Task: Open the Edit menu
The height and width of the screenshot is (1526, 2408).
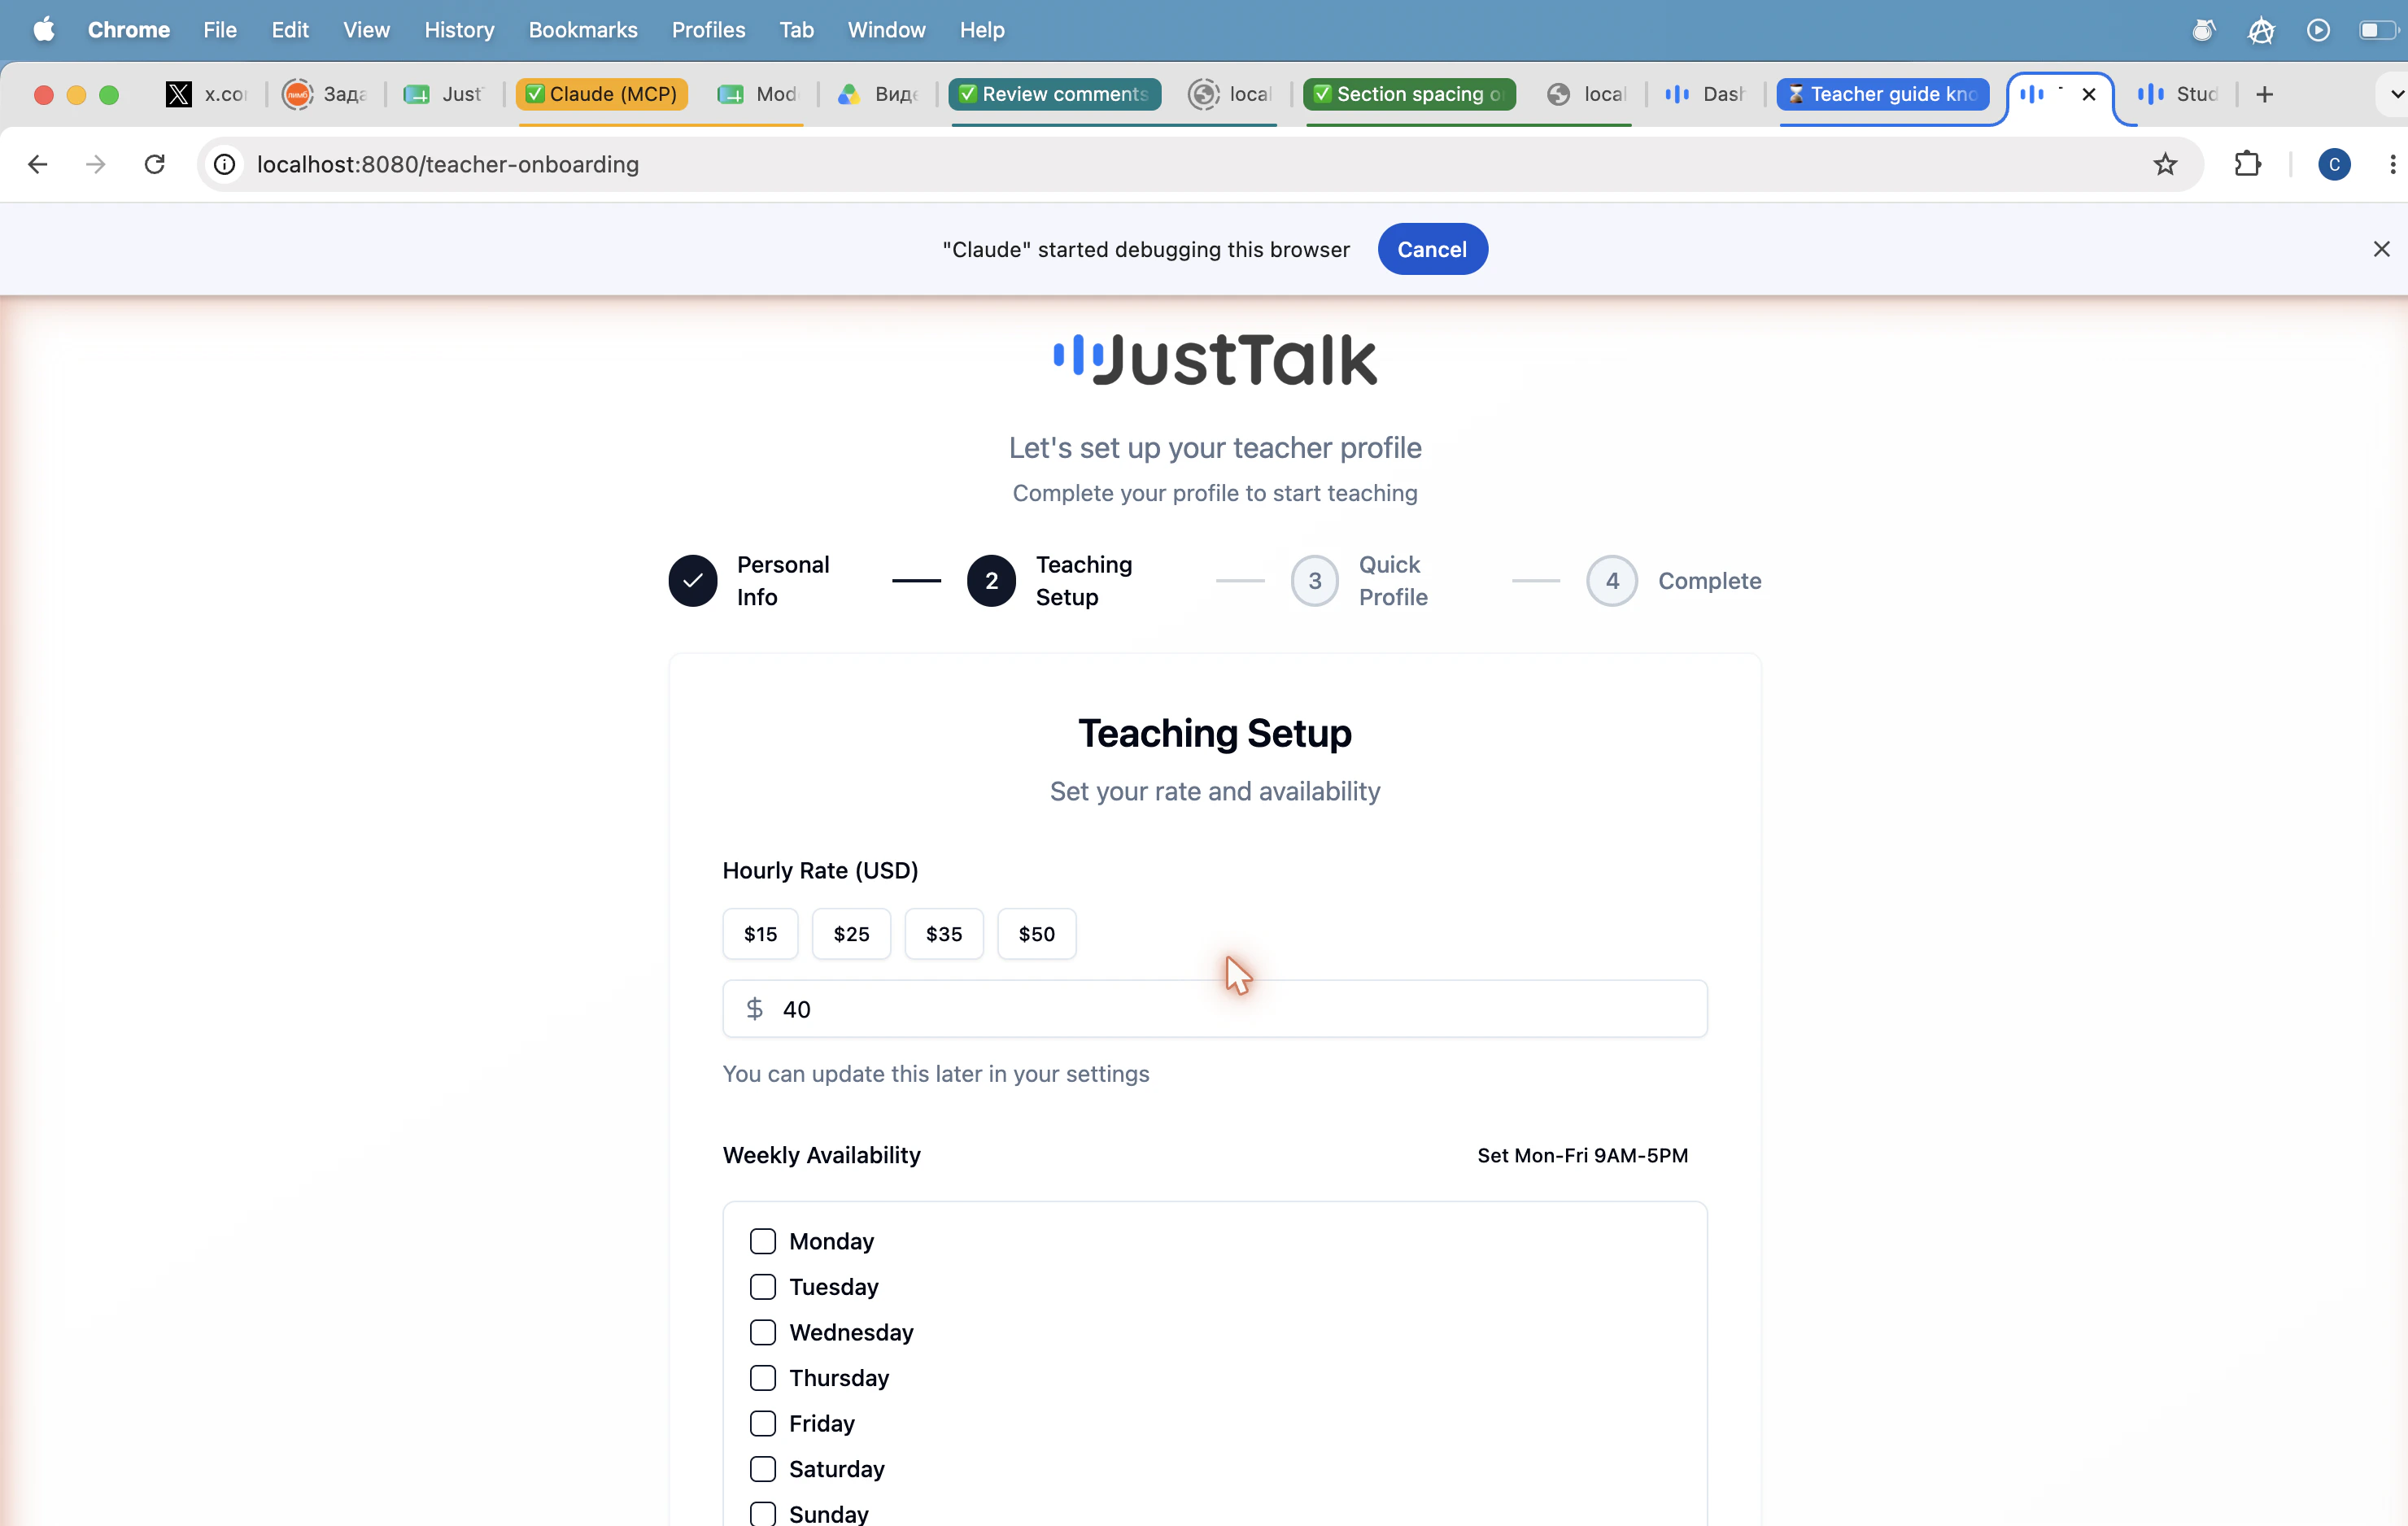Action: [290, 30]
